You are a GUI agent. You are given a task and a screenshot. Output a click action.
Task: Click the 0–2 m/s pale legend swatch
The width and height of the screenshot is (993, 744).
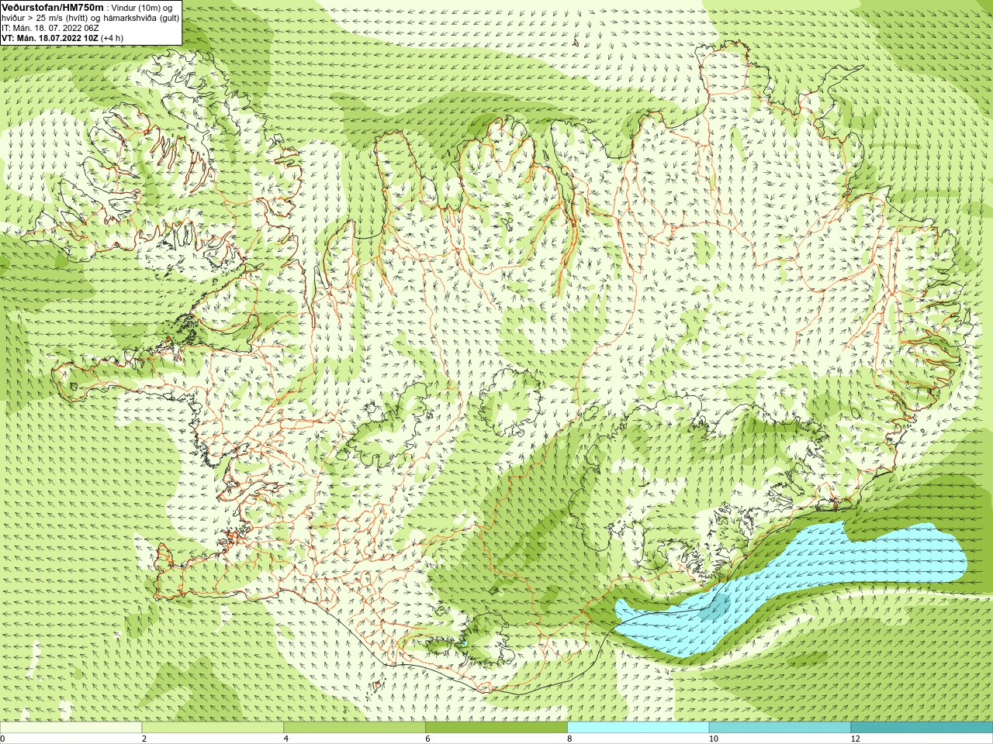point(71,728)
